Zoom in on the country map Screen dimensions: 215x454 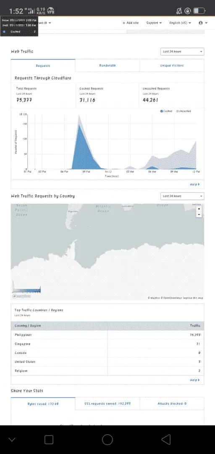pos(199,209)
